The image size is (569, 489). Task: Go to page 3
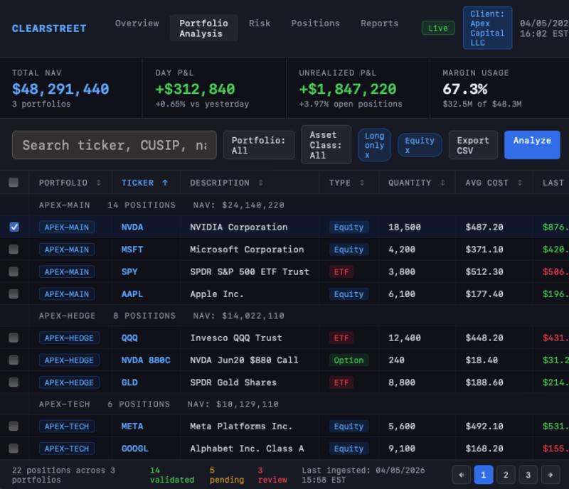(x=528, y=475)
